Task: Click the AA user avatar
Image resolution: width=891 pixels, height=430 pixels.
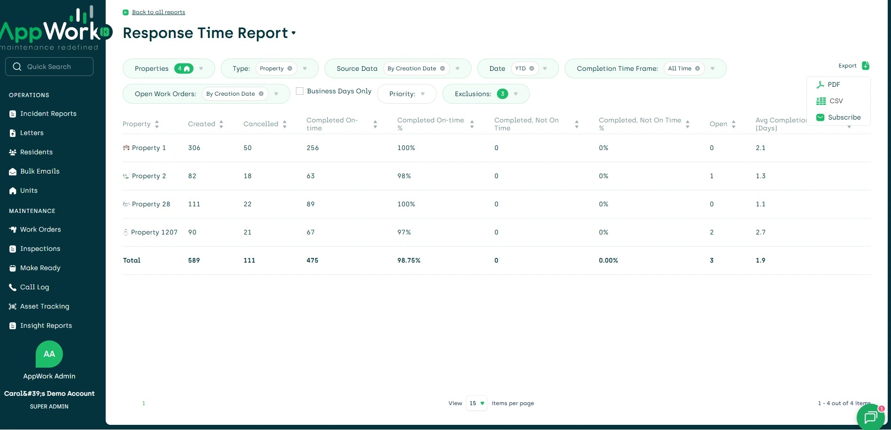Action: 49,354
